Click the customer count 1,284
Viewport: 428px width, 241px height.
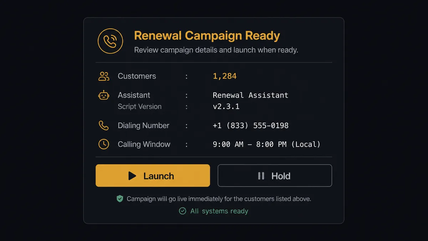225,76
